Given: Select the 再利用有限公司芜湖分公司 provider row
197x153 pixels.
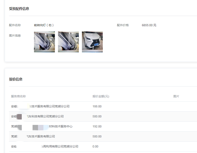Looking at the screenshot, I should [x=103, y=146].
